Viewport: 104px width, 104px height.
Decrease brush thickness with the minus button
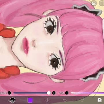pos(9,93)
